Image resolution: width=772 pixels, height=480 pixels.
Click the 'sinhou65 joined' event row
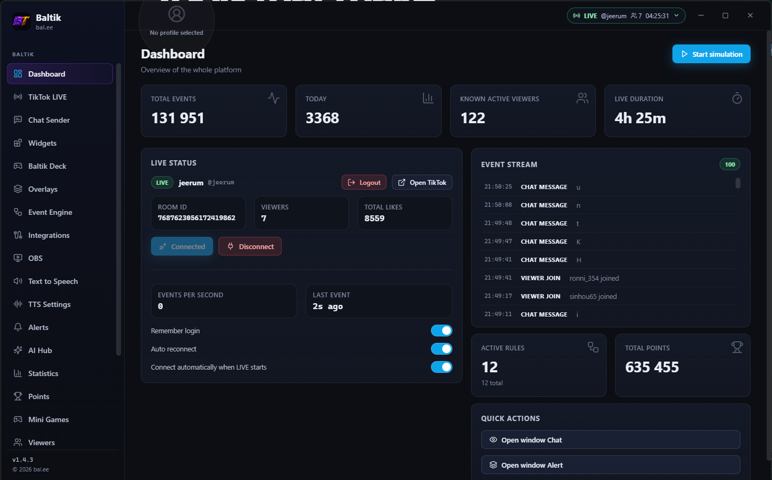[x=609, y=296]
